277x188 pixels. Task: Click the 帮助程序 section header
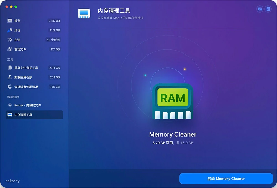pos(13,97)
